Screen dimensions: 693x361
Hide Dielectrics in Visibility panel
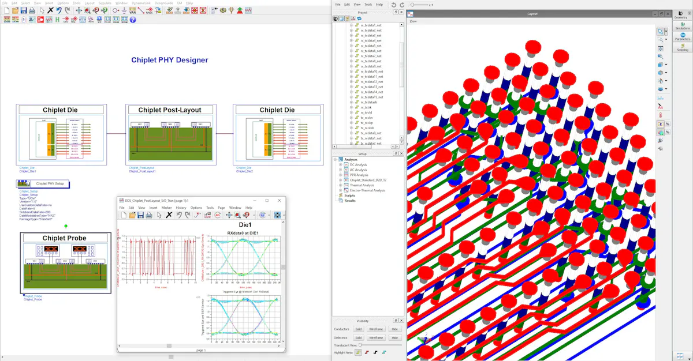coord(395,338)
